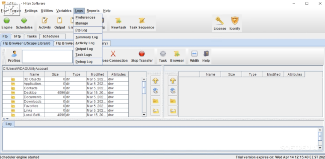The height and width of the screenshot is (159, 325).
Task: Select the Downloads folder row
Action: click(65, 102)
